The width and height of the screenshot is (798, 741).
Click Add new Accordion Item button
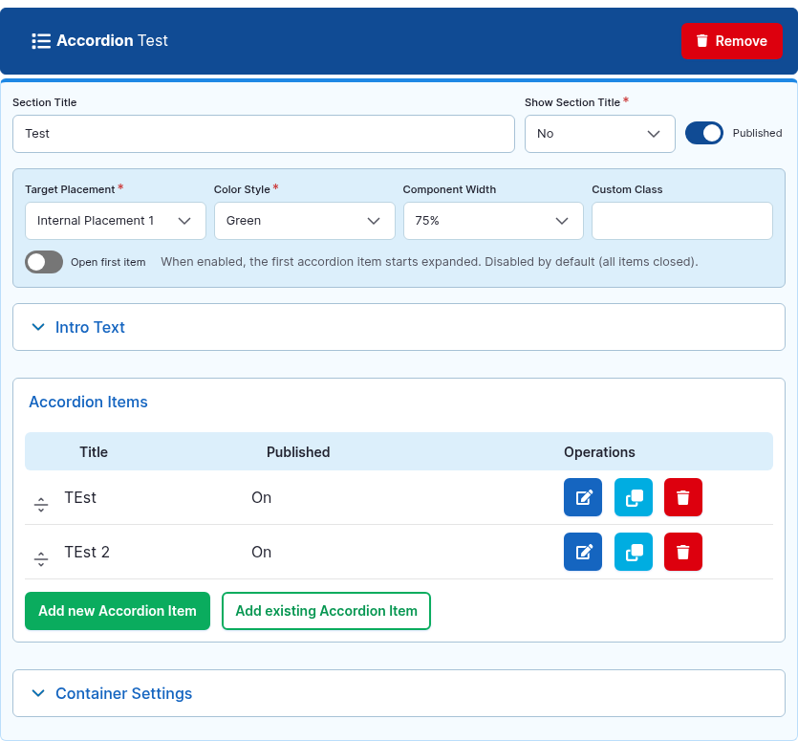point(117,611)
